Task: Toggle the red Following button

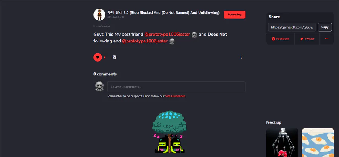Action: click(234, 15)
